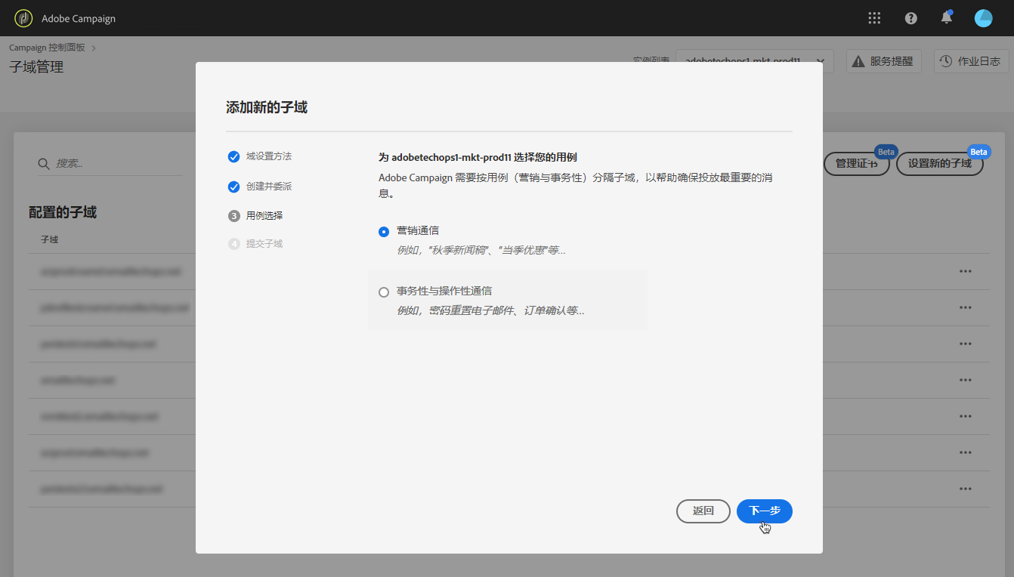
Task: Open more options for the sixth subdomain row
Action: pyautogui.click(x=965, y=452)
